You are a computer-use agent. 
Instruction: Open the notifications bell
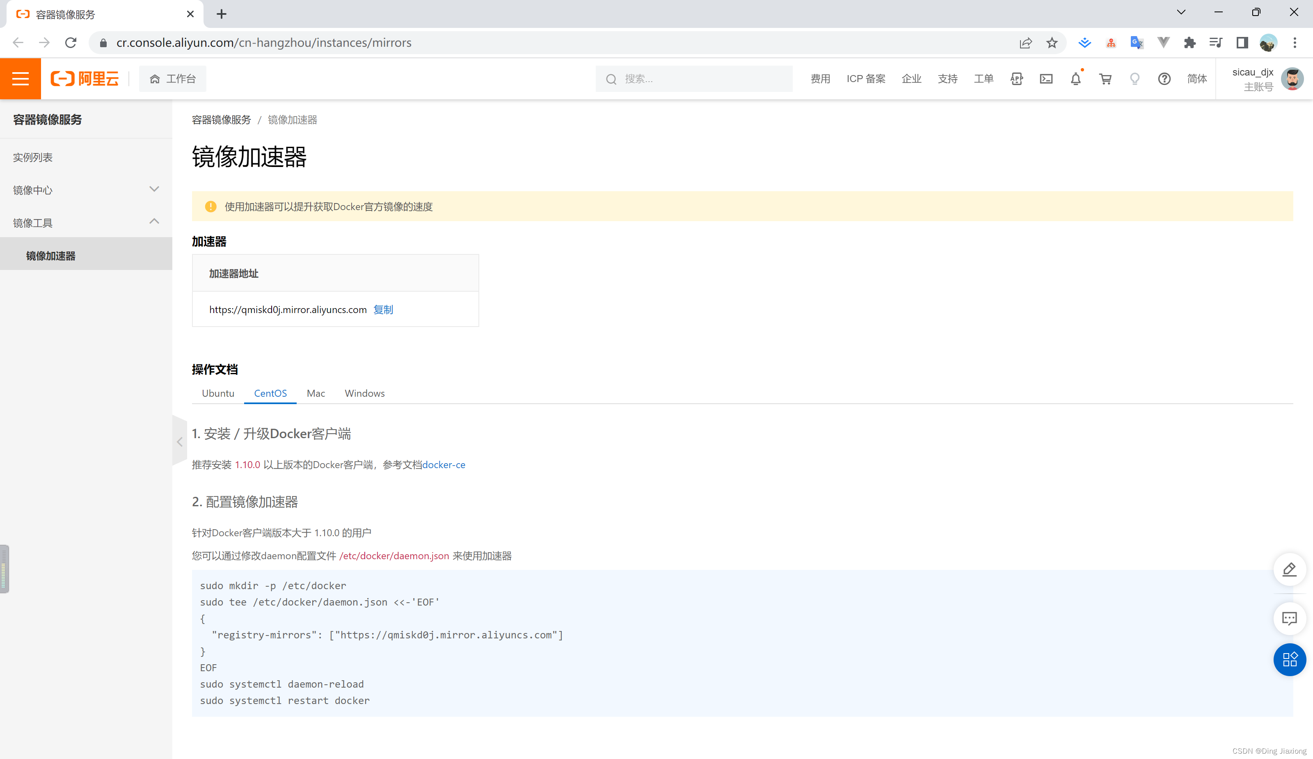(x=1076, y=79)
